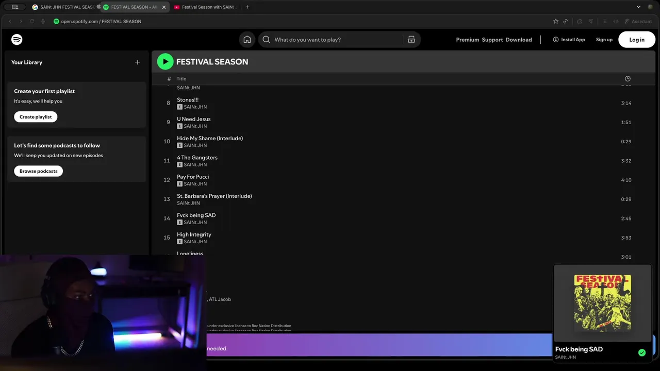The image size is (660, 371).
Task: Select the FESTIVAL SEASON Spotify tab
Action: click(x=135, y=7)
